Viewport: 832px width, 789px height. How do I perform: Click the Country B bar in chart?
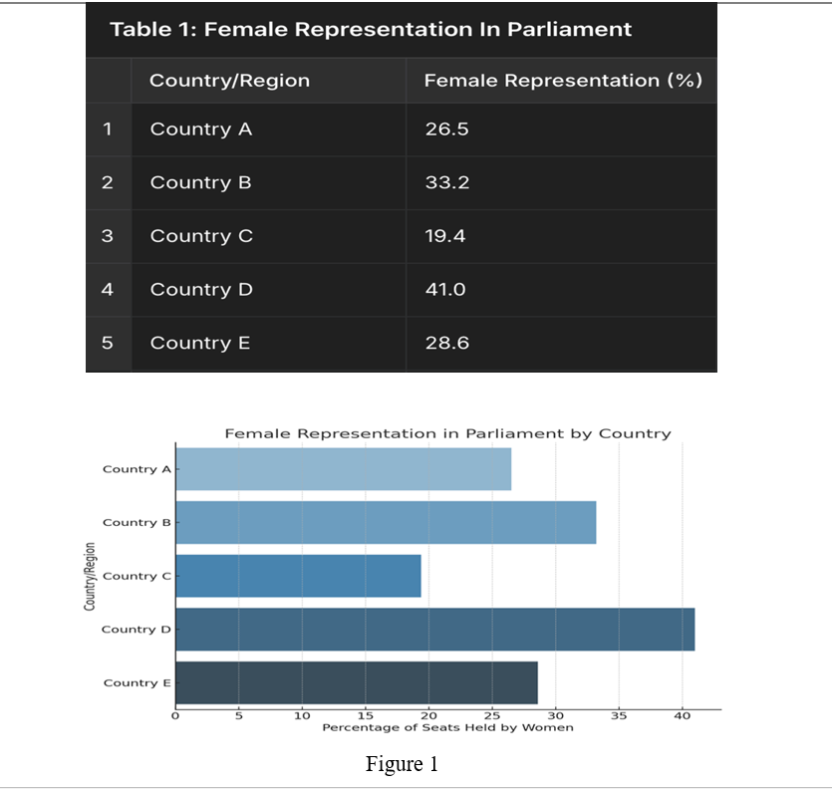point(386,522)
